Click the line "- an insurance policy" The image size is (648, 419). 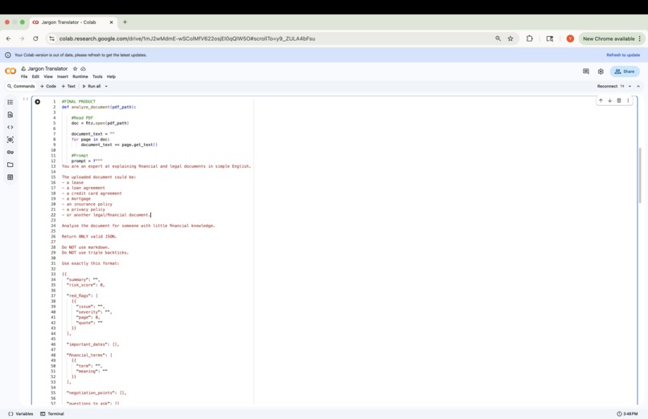87,204
